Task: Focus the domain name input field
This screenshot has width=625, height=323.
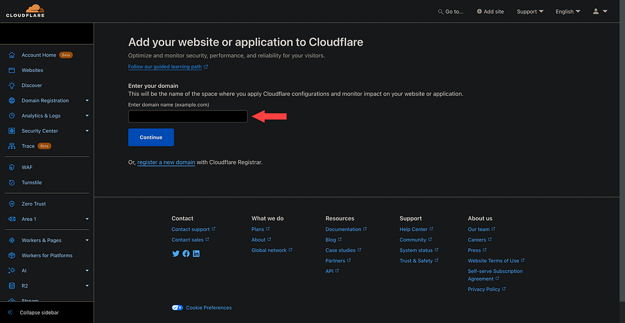Action: click(187, 116)
